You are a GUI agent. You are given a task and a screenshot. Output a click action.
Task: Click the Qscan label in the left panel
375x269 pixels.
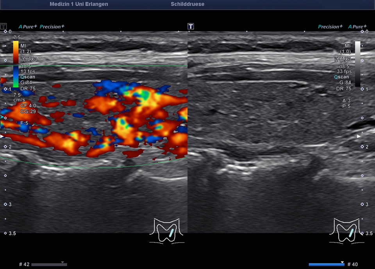(x=24, y=77)
